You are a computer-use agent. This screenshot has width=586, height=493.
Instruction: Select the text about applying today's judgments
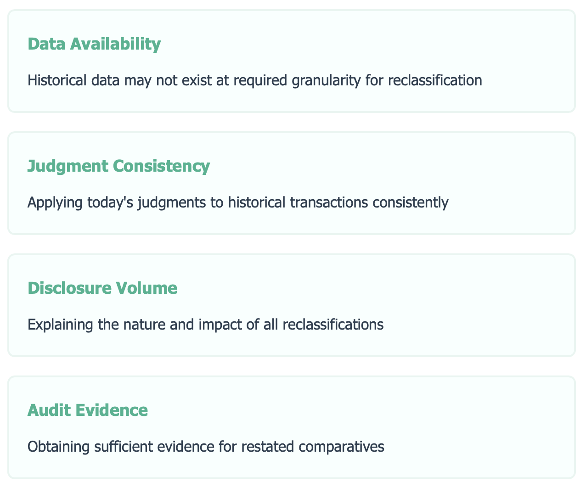tap(237, 202)
